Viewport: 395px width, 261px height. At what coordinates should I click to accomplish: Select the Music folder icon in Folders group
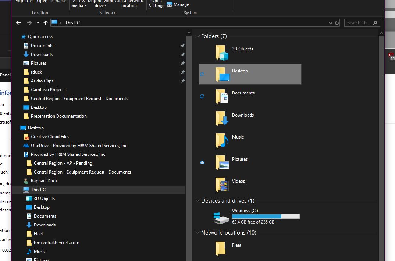222,140
